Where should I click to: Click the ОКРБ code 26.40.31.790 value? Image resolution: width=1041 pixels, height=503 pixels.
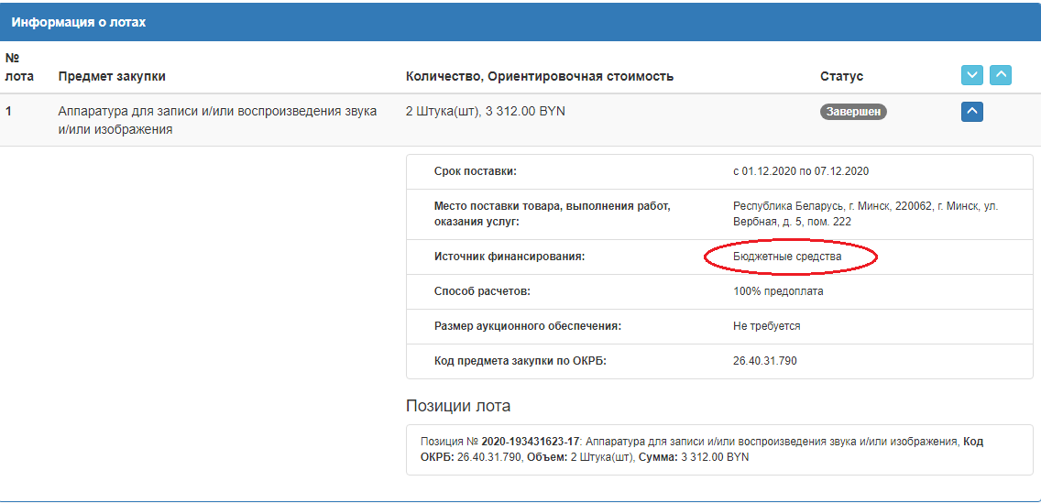[x=765, y=361]
